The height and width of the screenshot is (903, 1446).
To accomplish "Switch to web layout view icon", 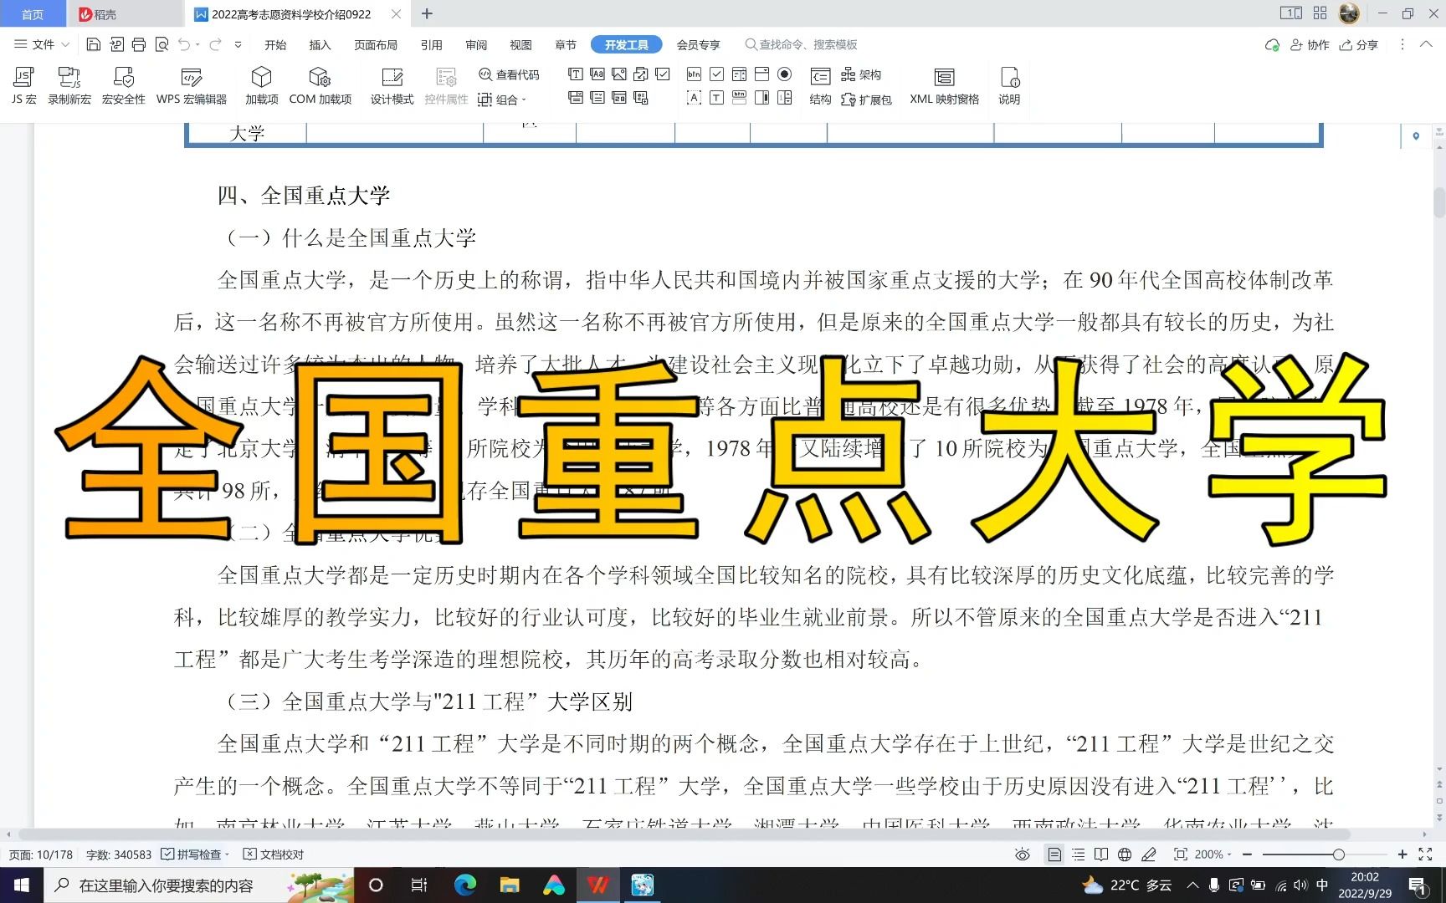I will [x=1125, y=855].
